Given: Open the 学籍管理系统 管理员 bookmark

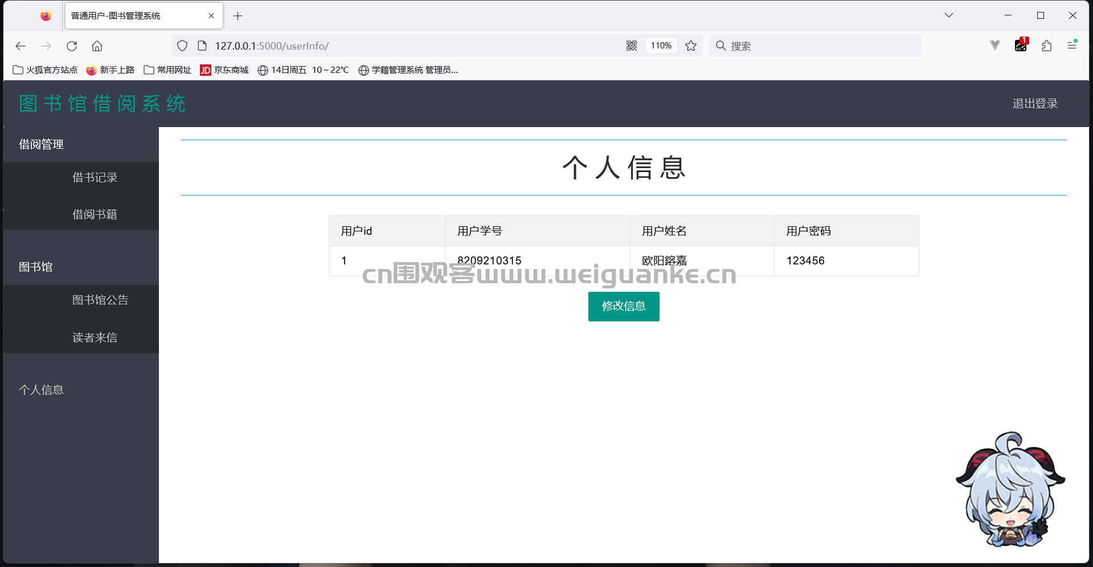Looking at the screenshot, I should click(408, 70).
